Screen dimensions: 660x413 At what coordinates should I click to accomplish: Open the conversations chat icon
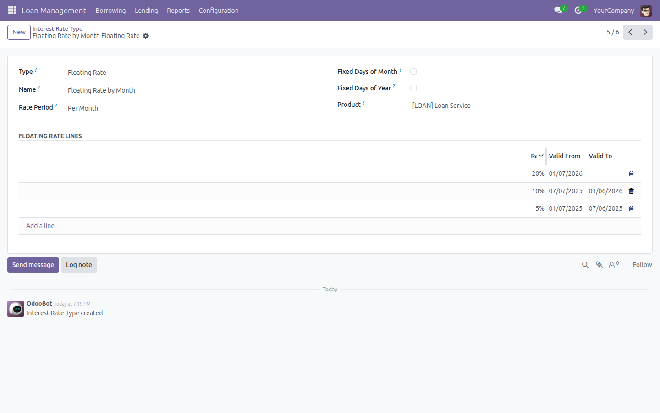pos(558,10)
